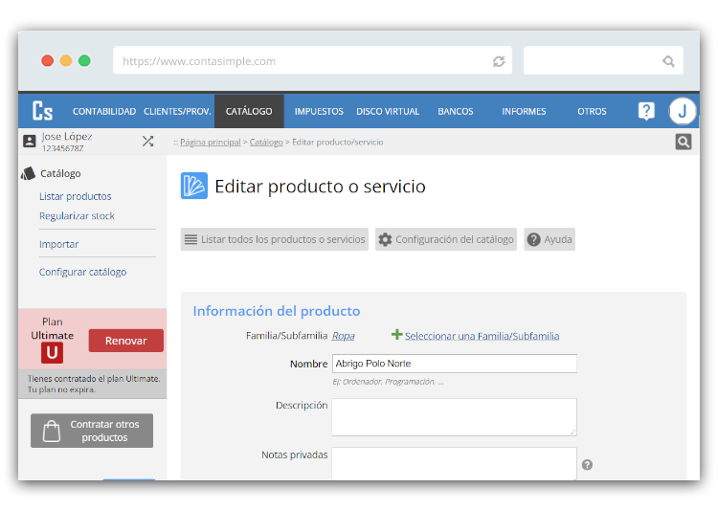Viewport: 718px width, 532px height.
Task: Open the IMPUESTOS menu
Action: coord(319,111)
